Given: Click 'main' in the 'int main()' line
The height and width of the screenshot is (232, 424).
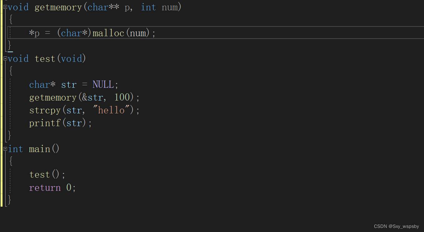Looking at the screenshot, I should (40, 149).
